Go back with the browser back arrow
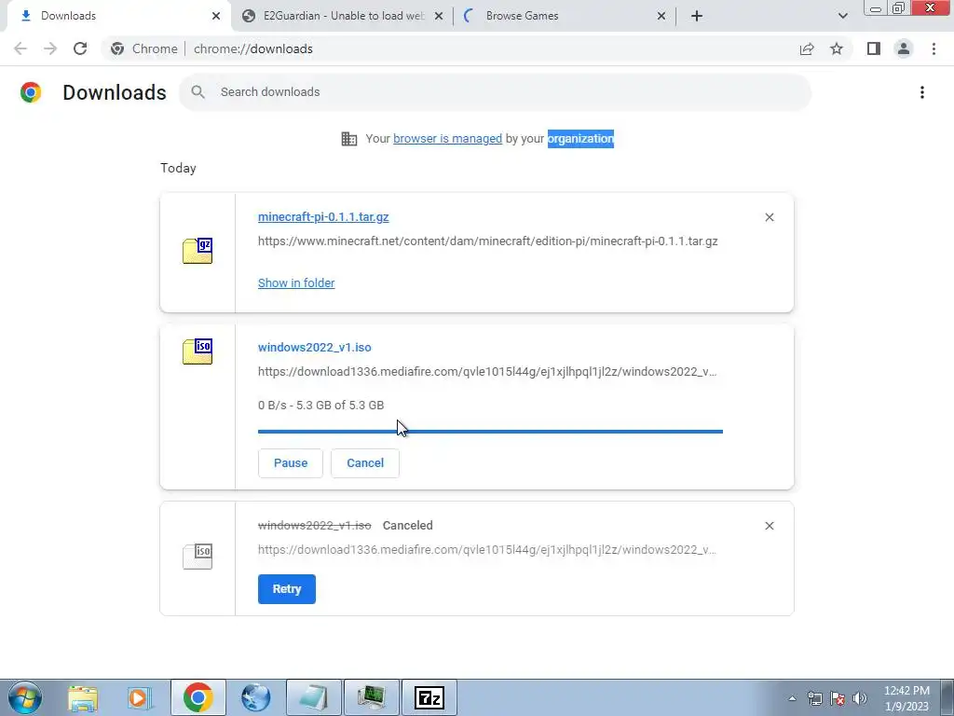Screen dimensions: 954x716 tap(20, 48)
